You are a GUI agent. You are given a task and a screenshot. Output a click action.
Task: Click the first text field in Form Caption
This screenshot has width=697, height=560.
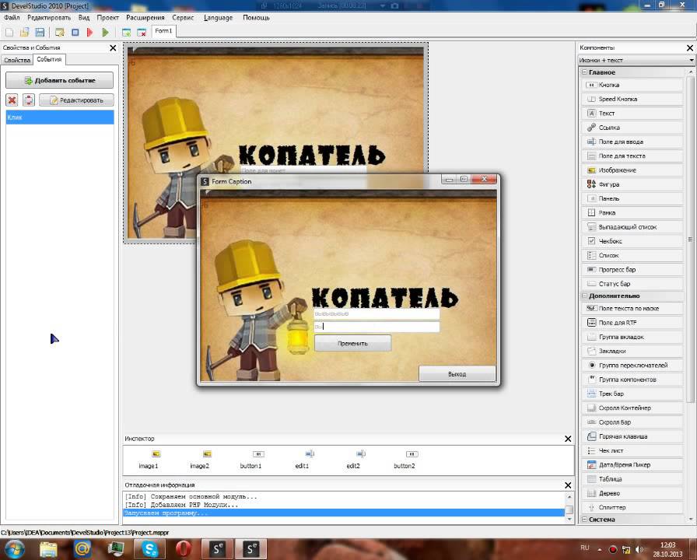click(x=377, y=313)
